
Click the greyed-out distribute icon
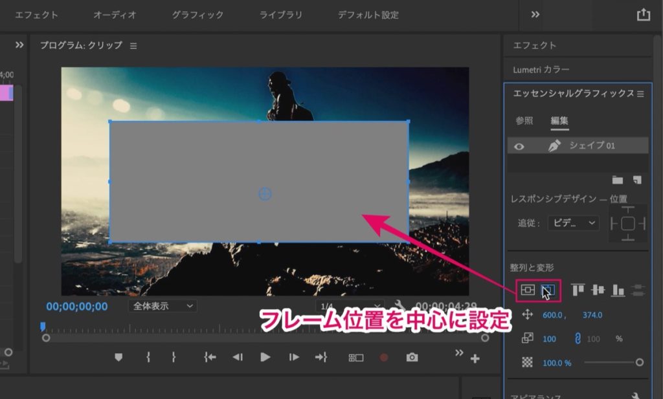click(638, 290)
